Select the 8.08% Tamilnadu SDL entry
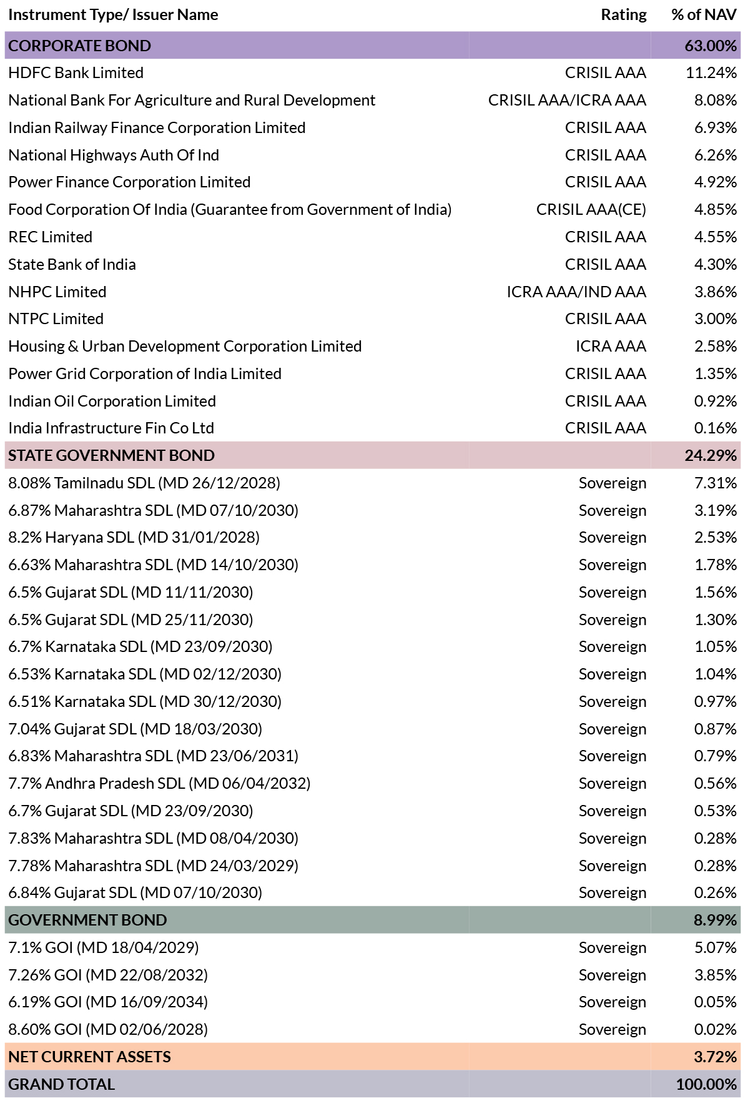The image size is (748, 1101). click(x=144, y=483)
